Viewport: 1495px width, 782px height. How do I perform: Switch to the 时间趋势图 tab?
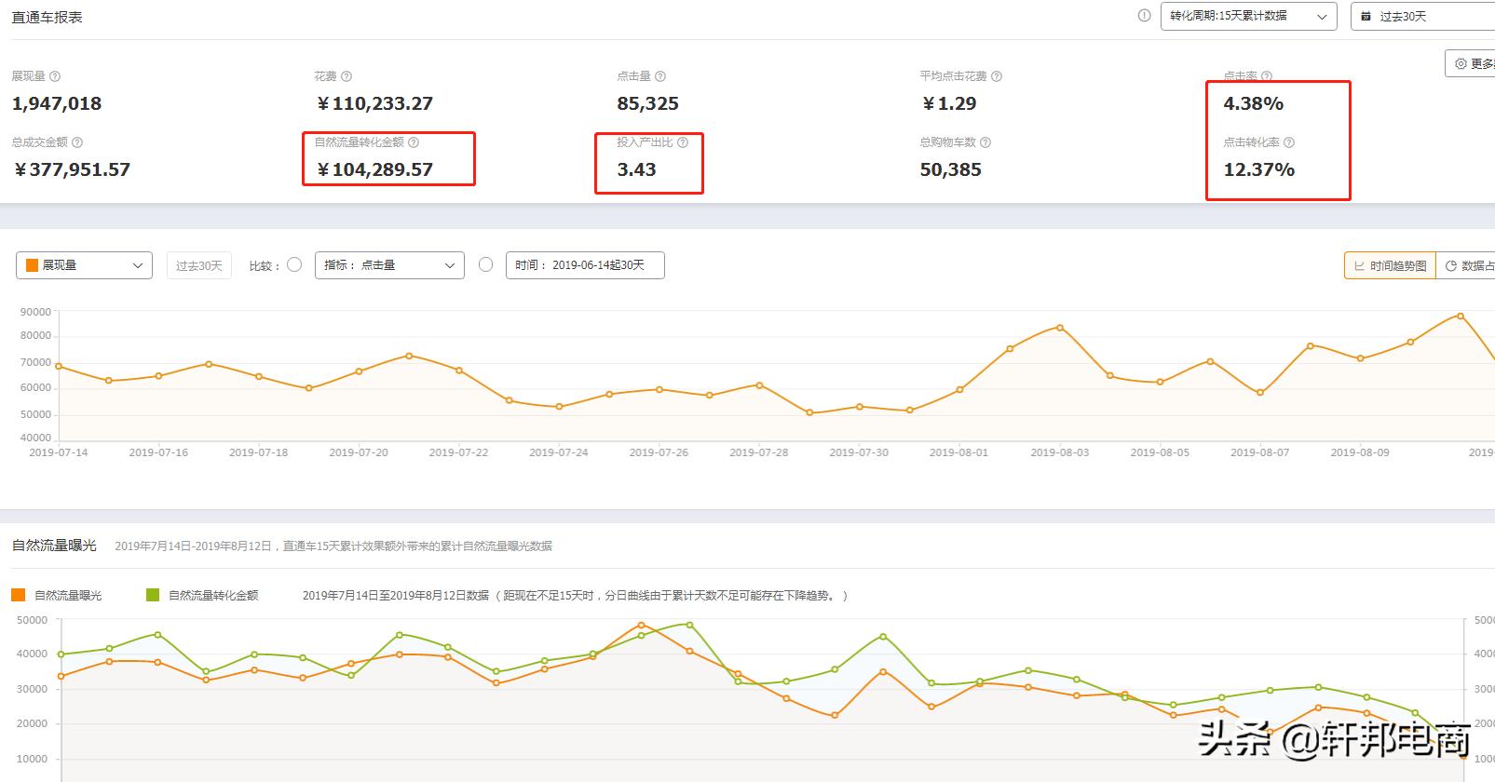click(1389, 265)
